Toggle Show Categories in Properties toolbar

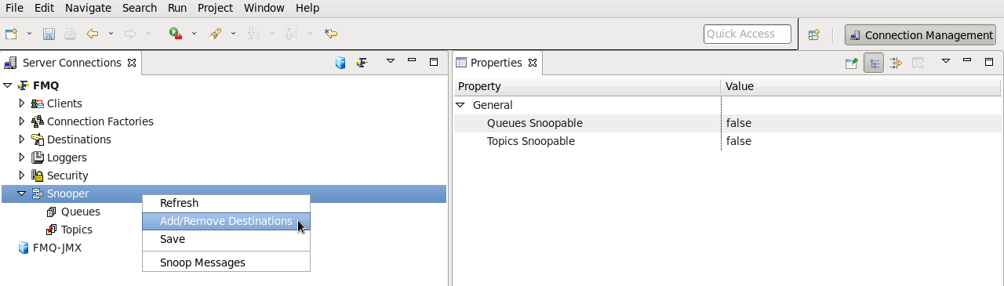coord(873,63)
